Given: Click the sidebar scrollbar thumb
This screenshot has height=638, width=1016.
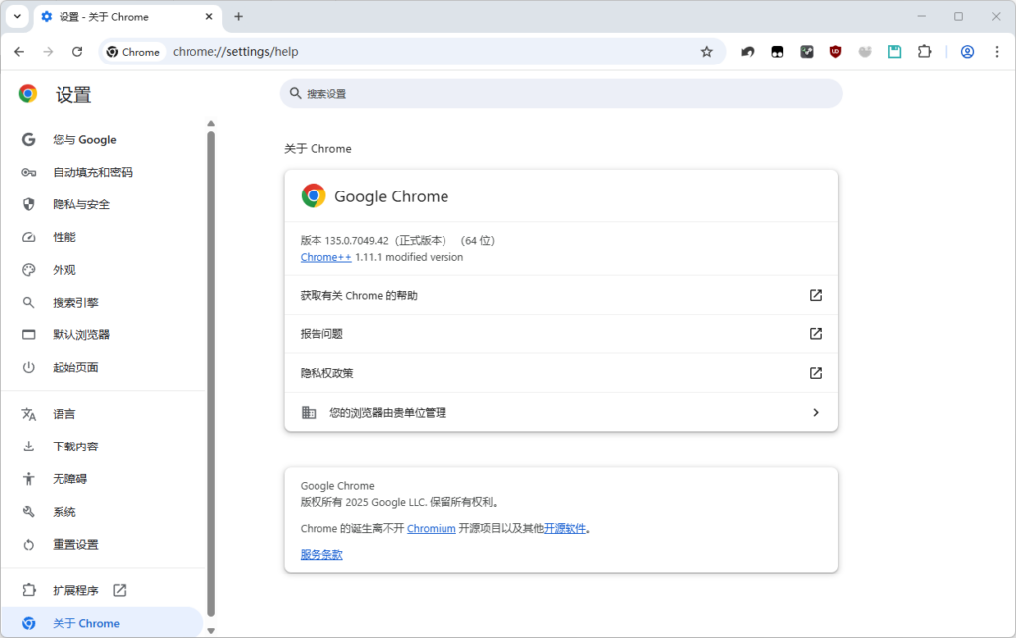Looking at the screenshot, I should click(x=211, y=374).
